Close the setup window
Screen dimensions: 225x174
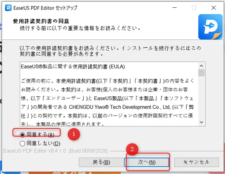click(x=214, y=8)
